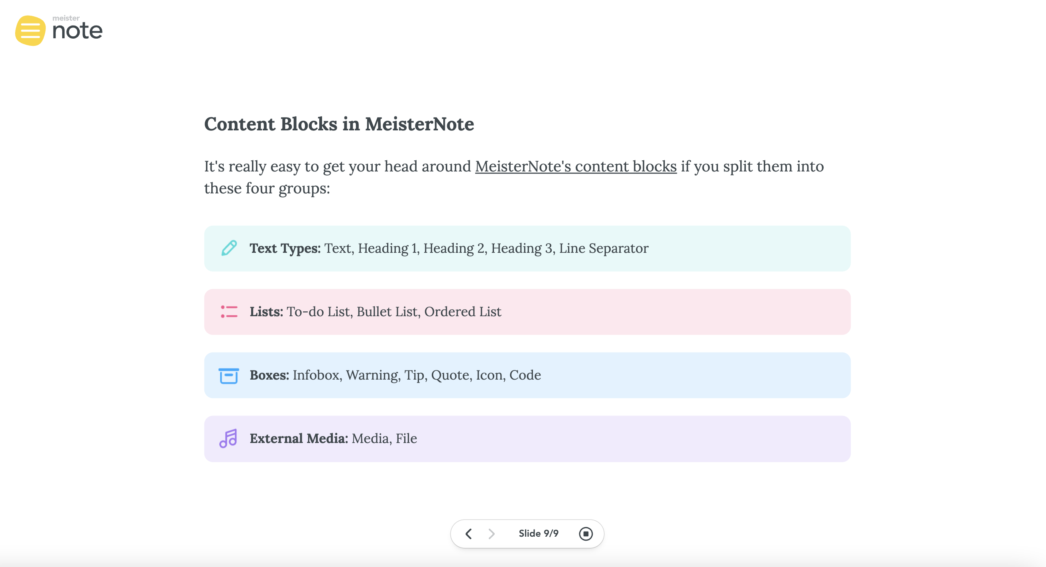Advance with the right chevron arrow
This screenshot has height=567, width=1046.
click(492, 534)
